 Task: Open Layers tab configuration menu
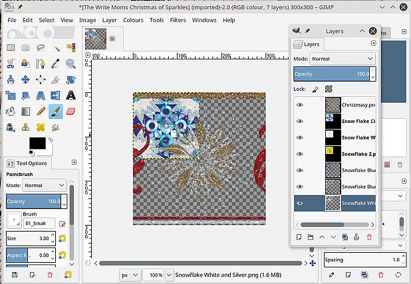(374, 43)
